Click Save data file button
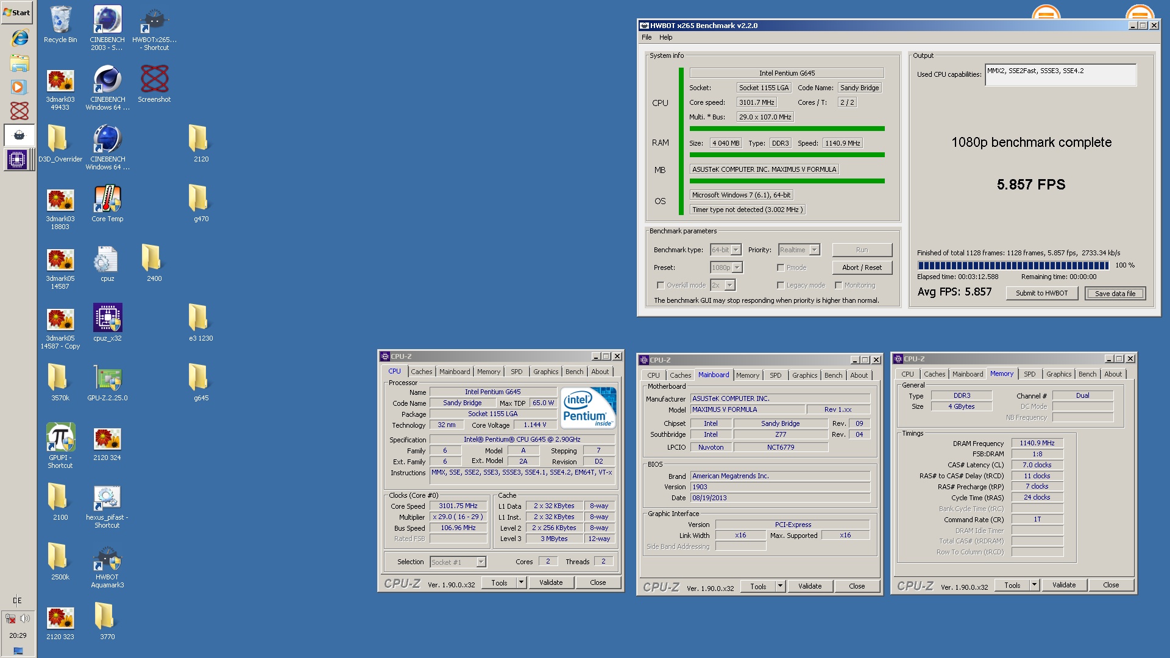Image resolution: width=1170 pixels, height=658 pixels. (x=1115, y=294)
